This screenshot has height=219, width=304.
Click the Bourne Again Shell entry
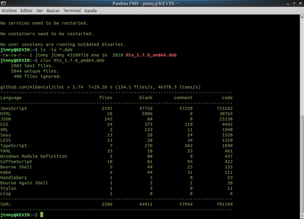(24, 183)
